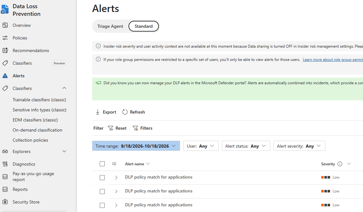Tick the select-all alerts header checkbox
Screen dimensions: 363x212
(102, 164)
